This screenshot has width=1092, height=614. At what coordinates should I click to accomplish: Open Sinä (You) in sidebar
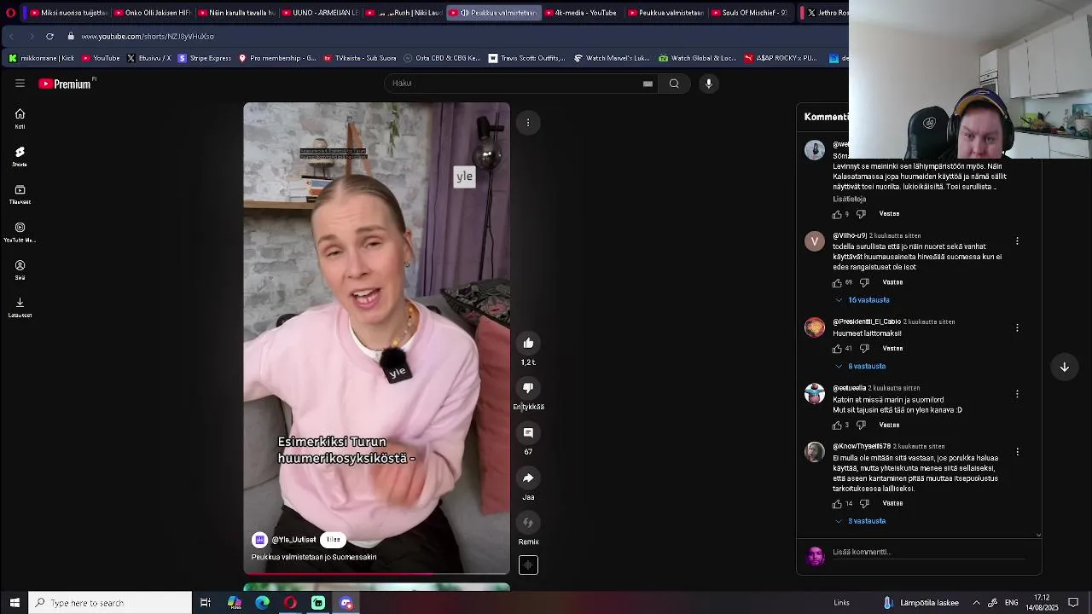point(20,269)
